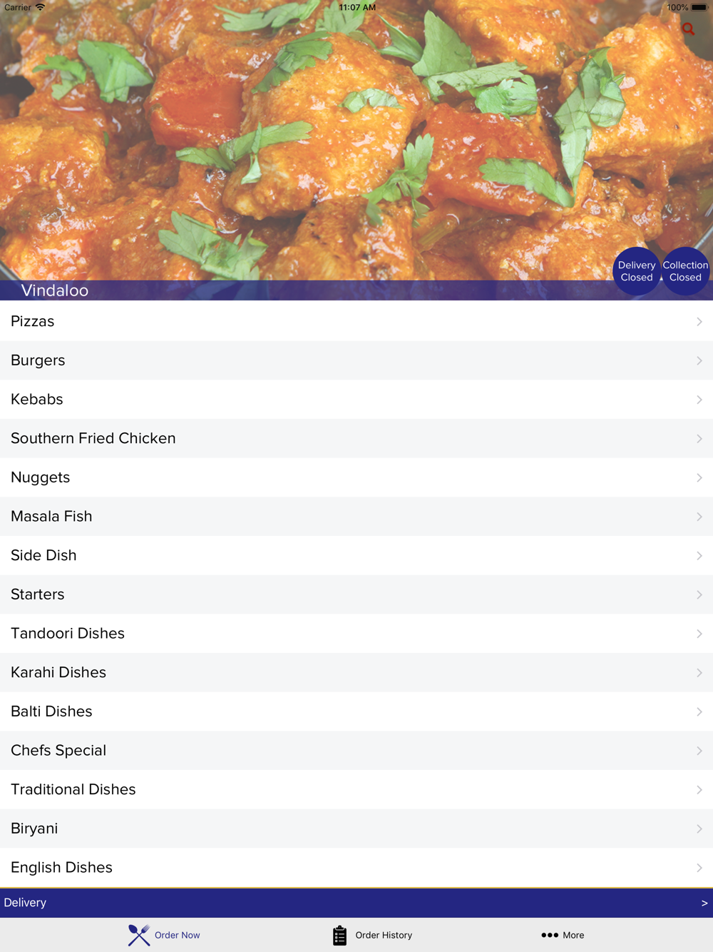Open the Tandoori Dishes category
713x952 pixels.
coord(356,634)
